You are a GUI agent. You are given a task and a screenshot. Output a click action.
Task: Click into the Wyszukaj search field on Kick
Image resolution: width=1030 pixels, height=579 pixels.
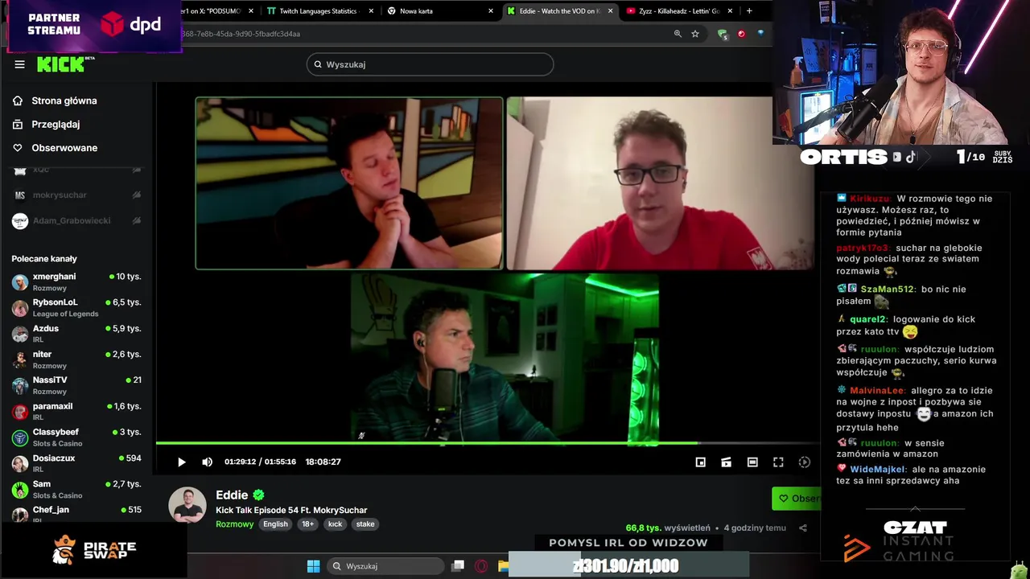click(430, 64)
